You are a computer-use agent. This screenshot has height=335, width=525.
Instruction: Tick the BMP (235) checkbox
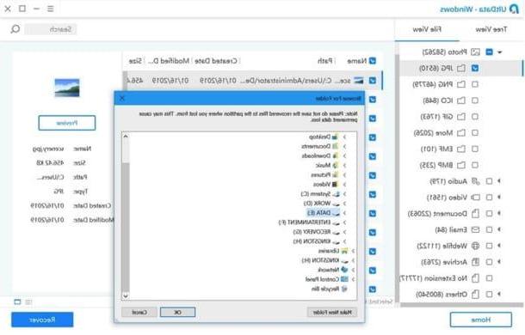point(475,165)
